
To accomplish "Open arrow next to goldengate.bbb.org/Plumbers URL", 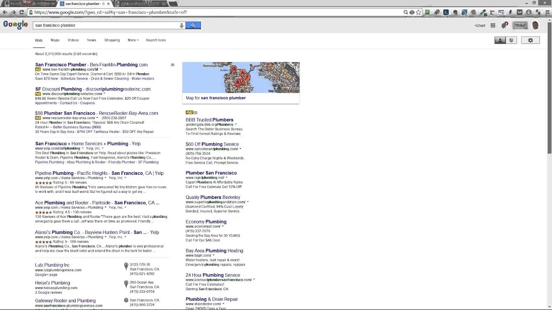I will (235, 124).
